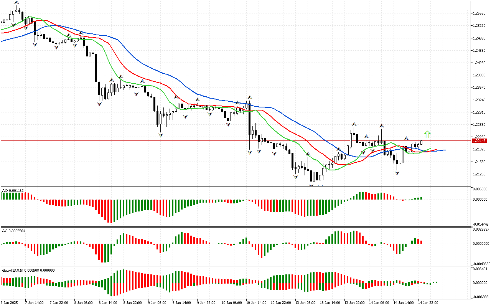Click the 13 Jan 14:00 time label

pos(330,302)
